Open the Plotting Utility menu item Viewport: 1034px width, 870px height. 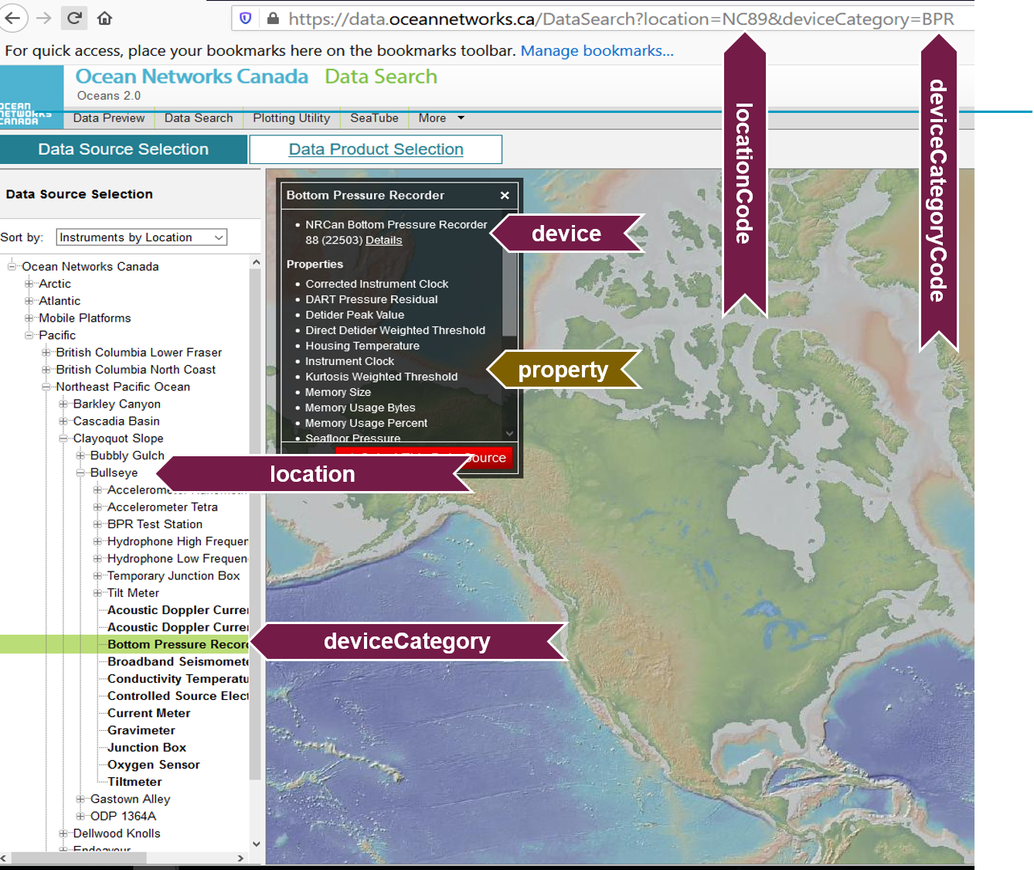(x=291, y=118)
